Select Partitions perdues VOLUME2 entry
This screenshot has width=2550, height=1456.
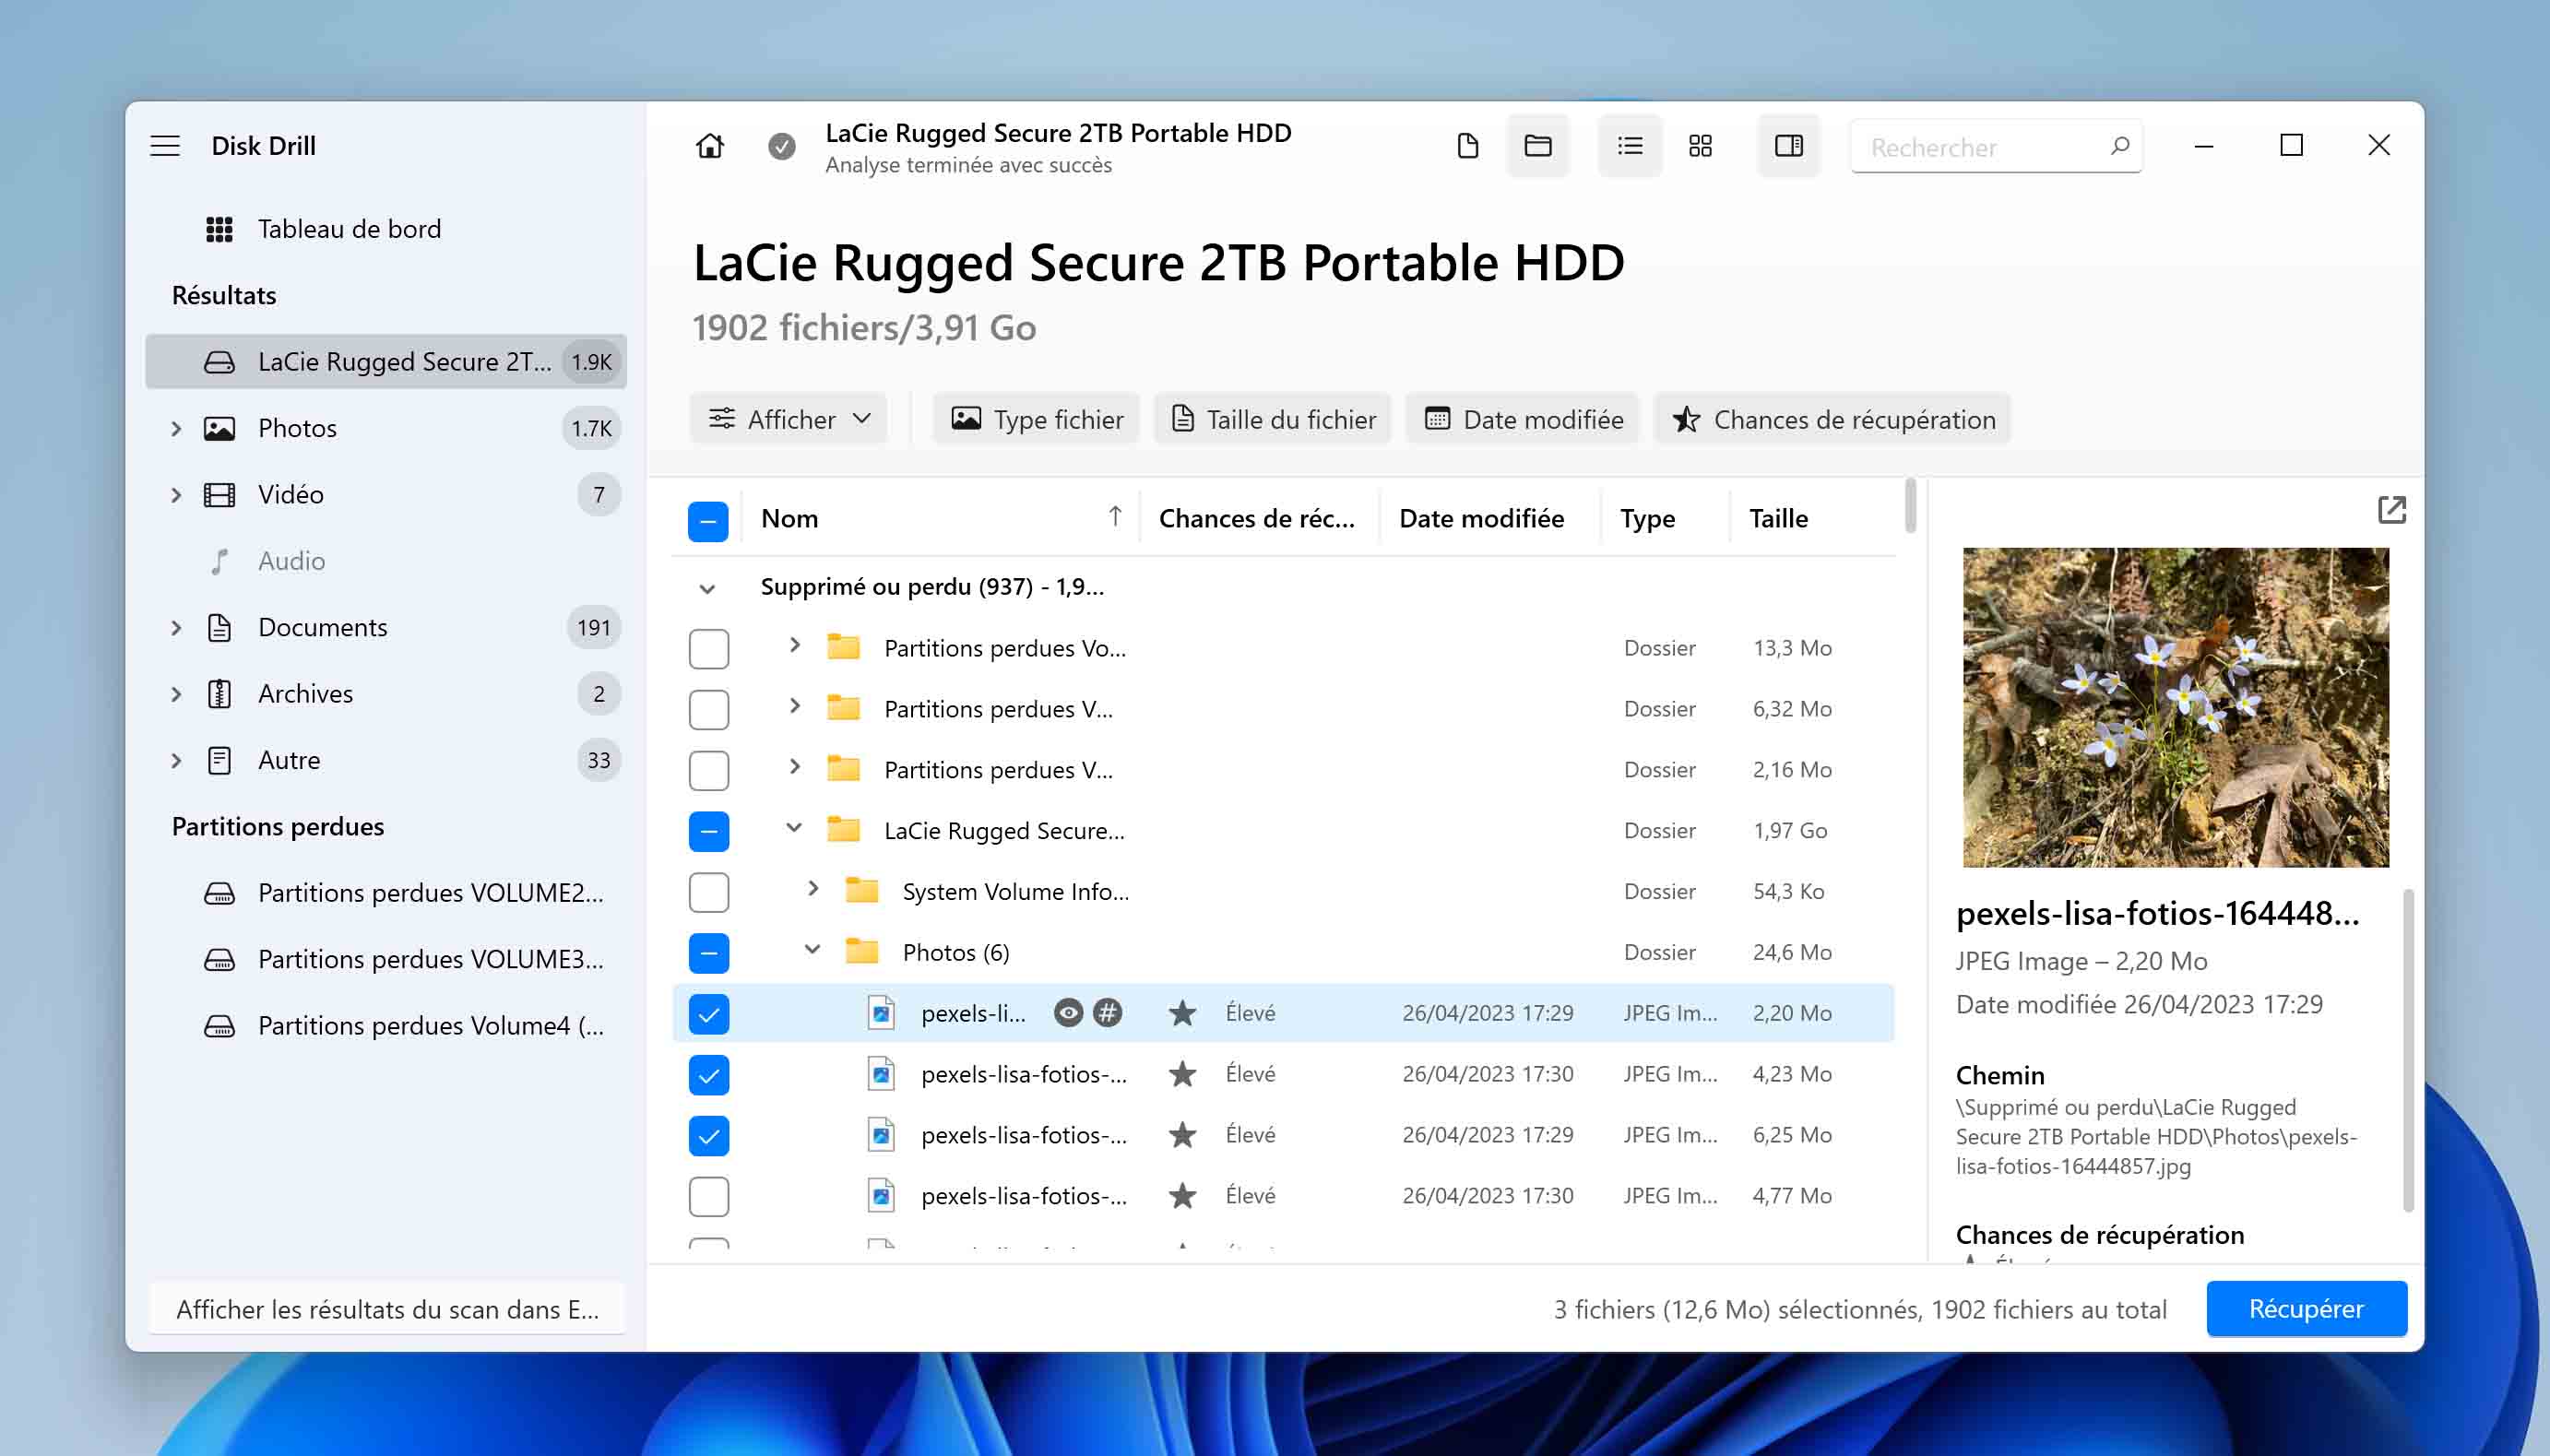[x=386, y=892]
